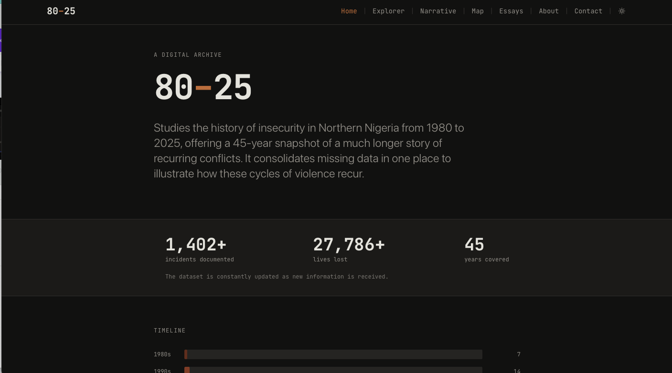This screenshot has height=373, width=672.
Task: Click the TIMELINE section heading
Action: [170, 331]
